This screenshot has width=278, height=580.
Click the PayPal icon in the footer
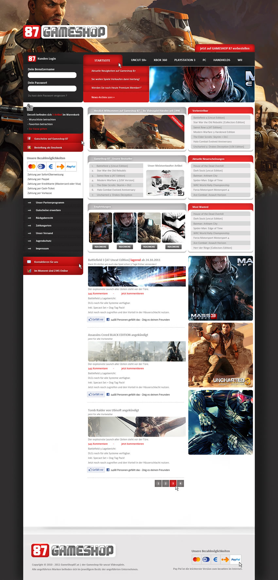[x=235, y=559]
